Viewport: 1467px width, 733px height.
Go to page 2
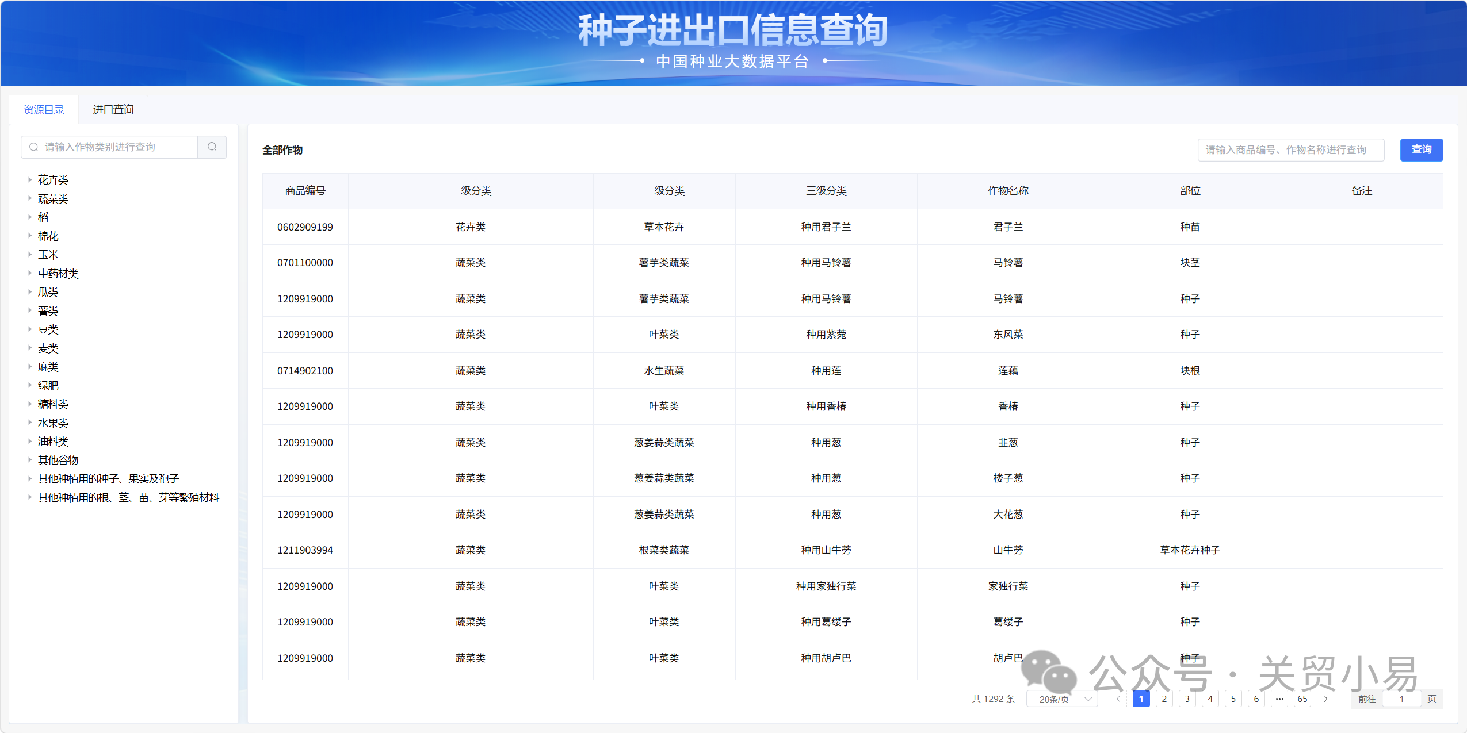tap(1164, 699)
